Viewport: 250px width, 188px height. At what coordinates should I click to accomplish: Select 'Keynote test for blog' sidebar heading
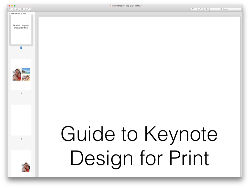pyautogui.click(x=19, y=13)
